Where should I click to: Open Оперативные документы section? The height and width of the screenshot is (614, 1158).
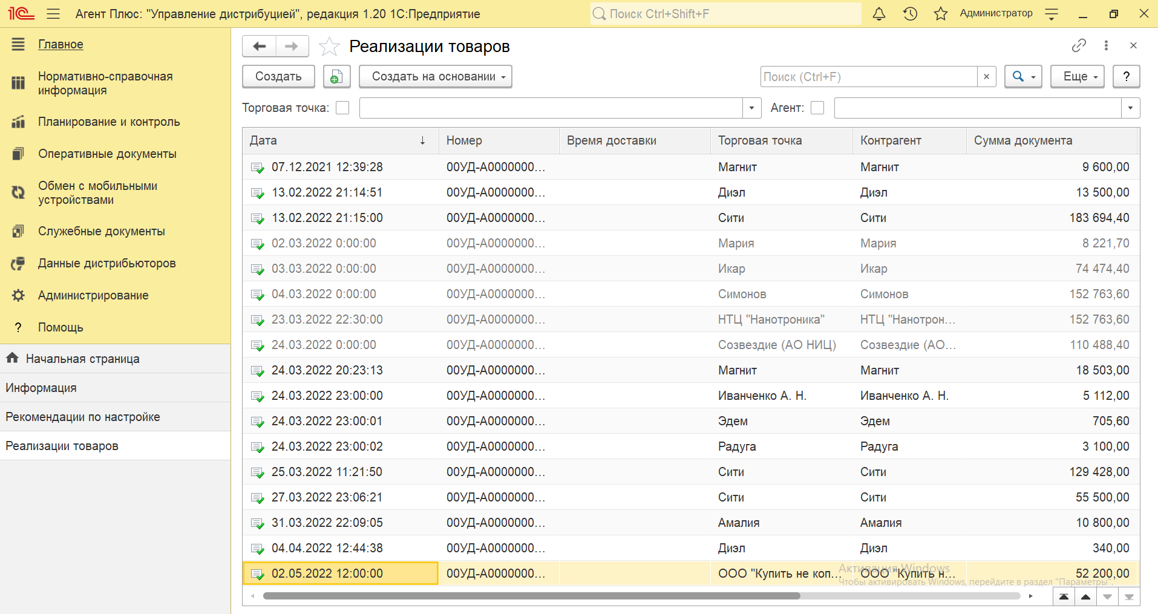[107, 154]
